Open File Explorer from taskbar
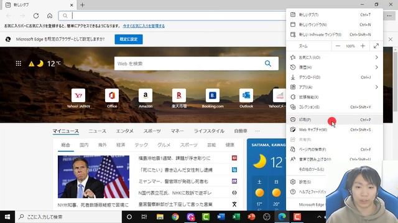 click(x=160, y=217)
